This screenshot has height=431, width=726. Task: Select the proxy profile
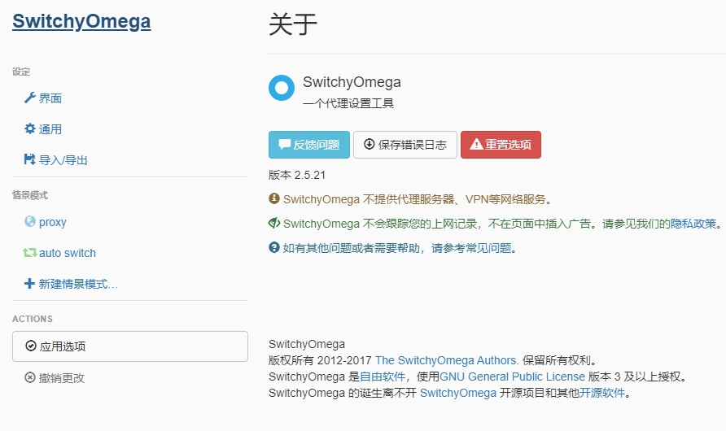pyautogui.click(x=53, y=222)
